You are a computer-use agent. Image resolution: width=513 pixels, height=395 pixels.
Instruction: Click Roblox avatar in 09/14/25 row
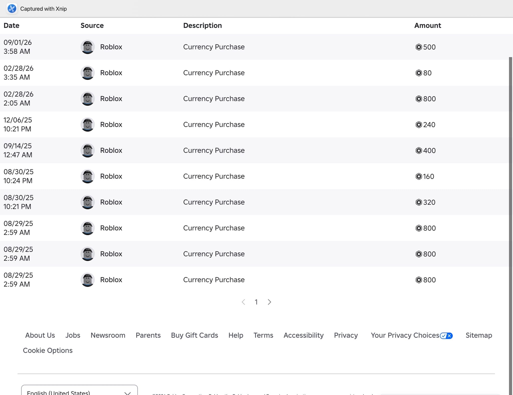(88, 150)
